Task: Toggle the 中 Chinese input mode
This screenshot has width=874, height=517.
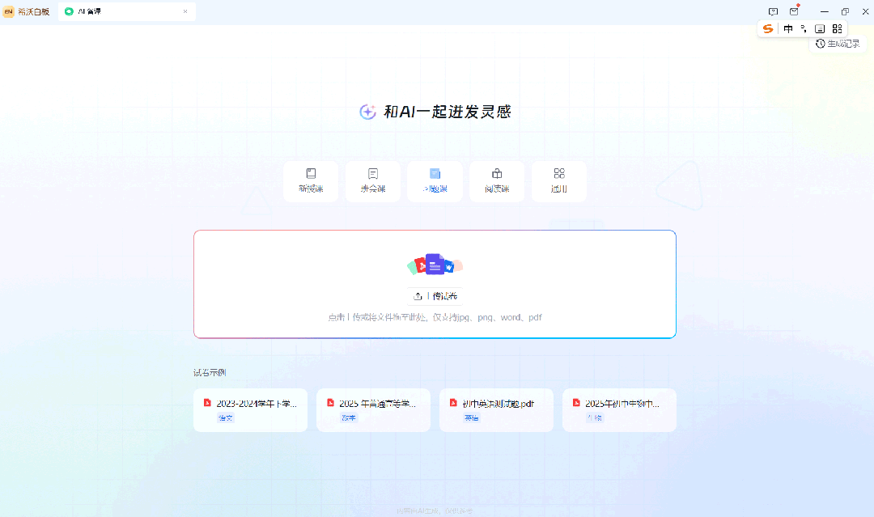Action: point(788,29)
